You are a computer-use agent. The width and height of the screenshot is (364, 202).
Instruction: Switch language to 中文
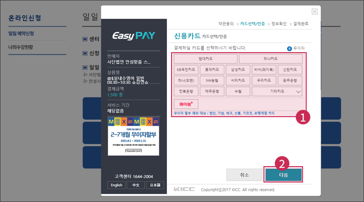point(136,185)
